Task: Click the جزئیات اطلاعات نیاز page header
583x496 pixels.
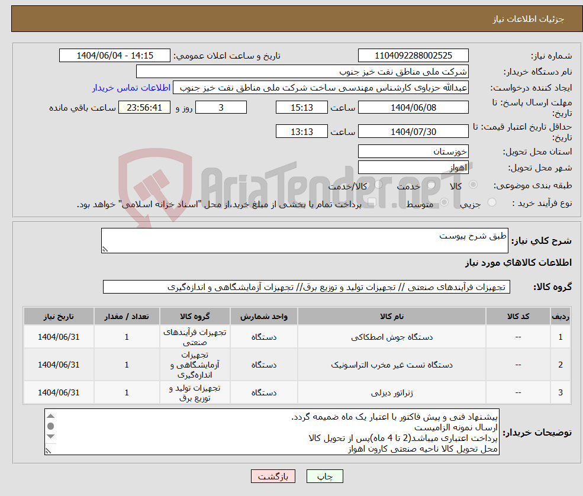Action: tap(297, 19)
